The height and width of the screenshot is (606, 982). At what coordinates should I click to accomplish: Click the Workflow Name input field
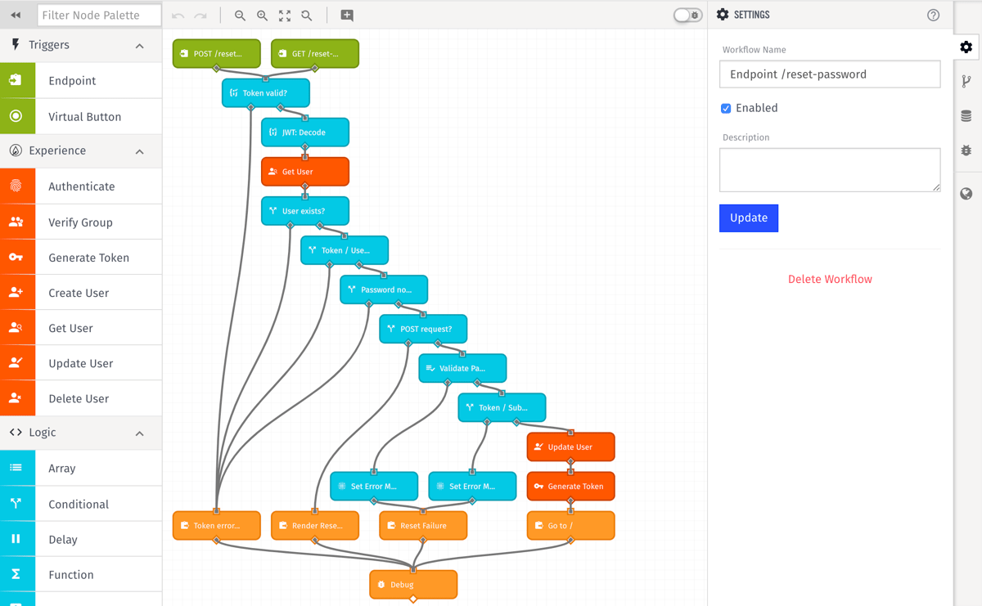pyautogui.click(x=830, y=74)
